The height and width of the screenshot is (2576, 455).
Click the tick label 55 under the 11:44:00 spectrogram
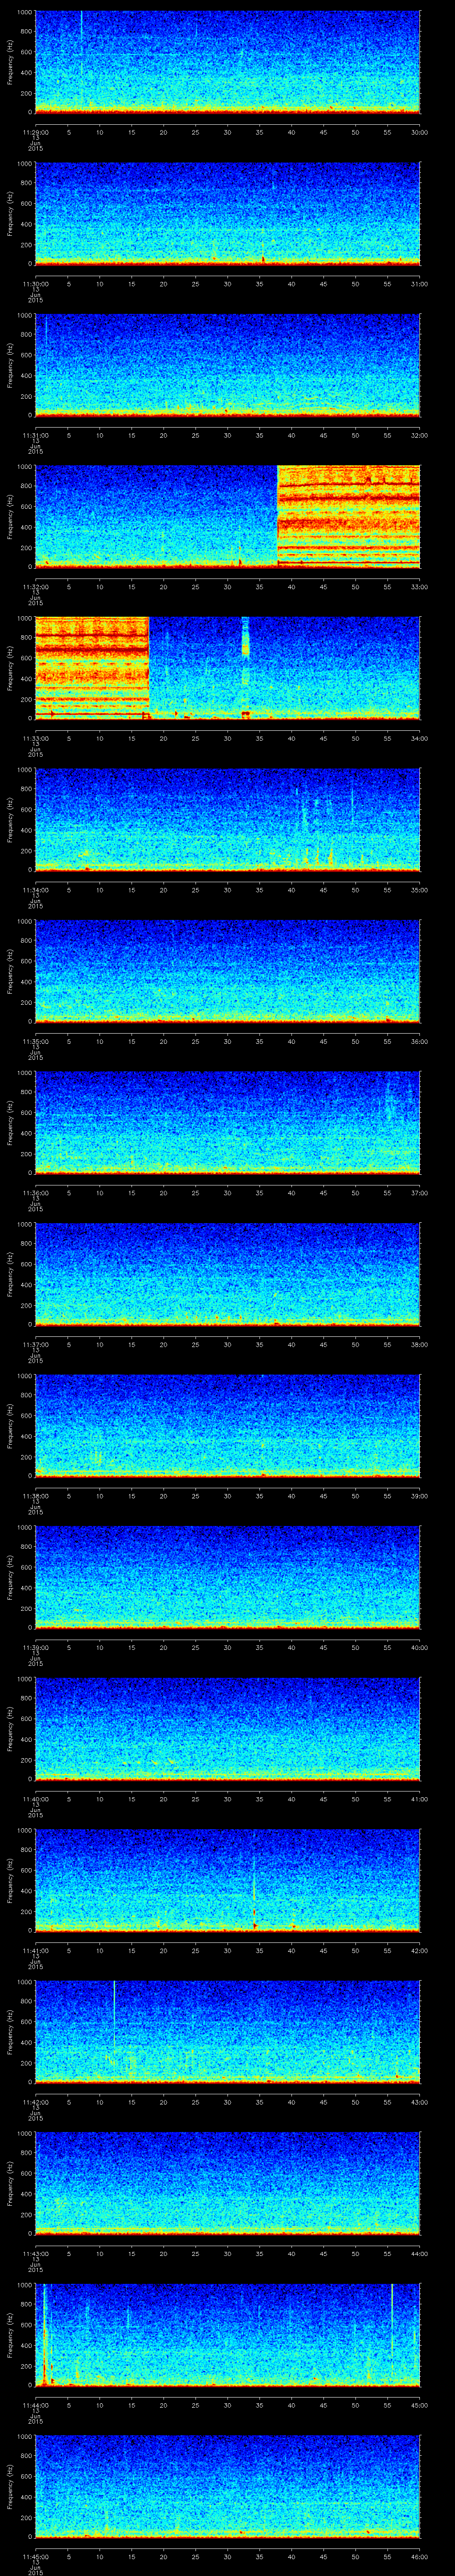pyautogui.click(x=387, y=2404)
